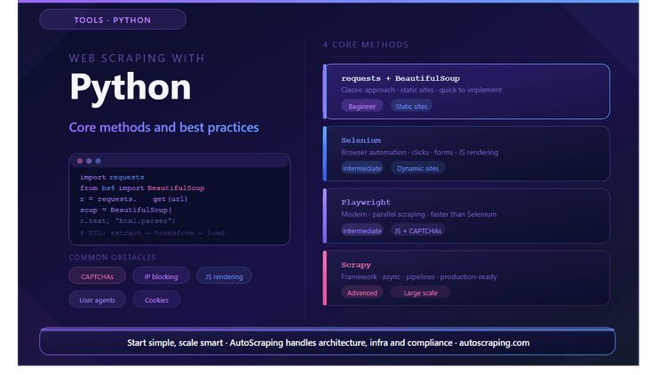Click the Beginner tag

click(x=362, y=107)
